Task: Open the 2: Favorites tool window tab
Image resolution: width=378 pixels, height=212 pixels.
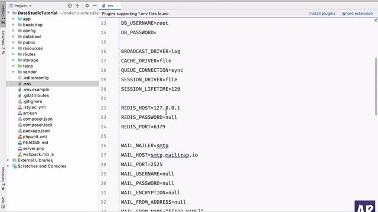Action: click(x=3, y=179)
